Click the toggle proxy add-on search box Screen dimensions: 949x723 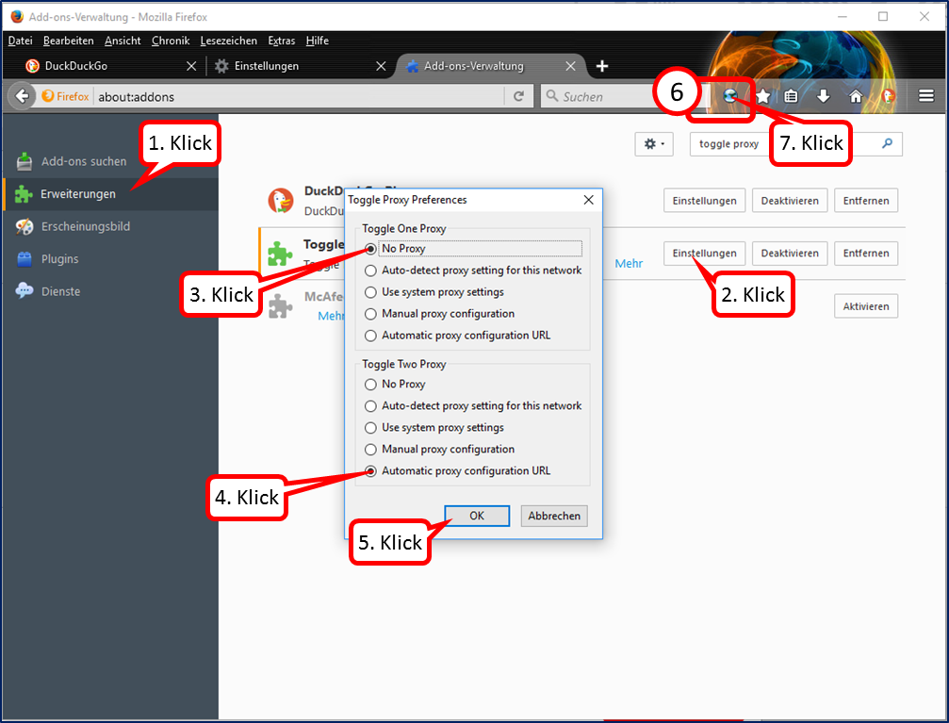pyautogui.click(x=796, y=144)
